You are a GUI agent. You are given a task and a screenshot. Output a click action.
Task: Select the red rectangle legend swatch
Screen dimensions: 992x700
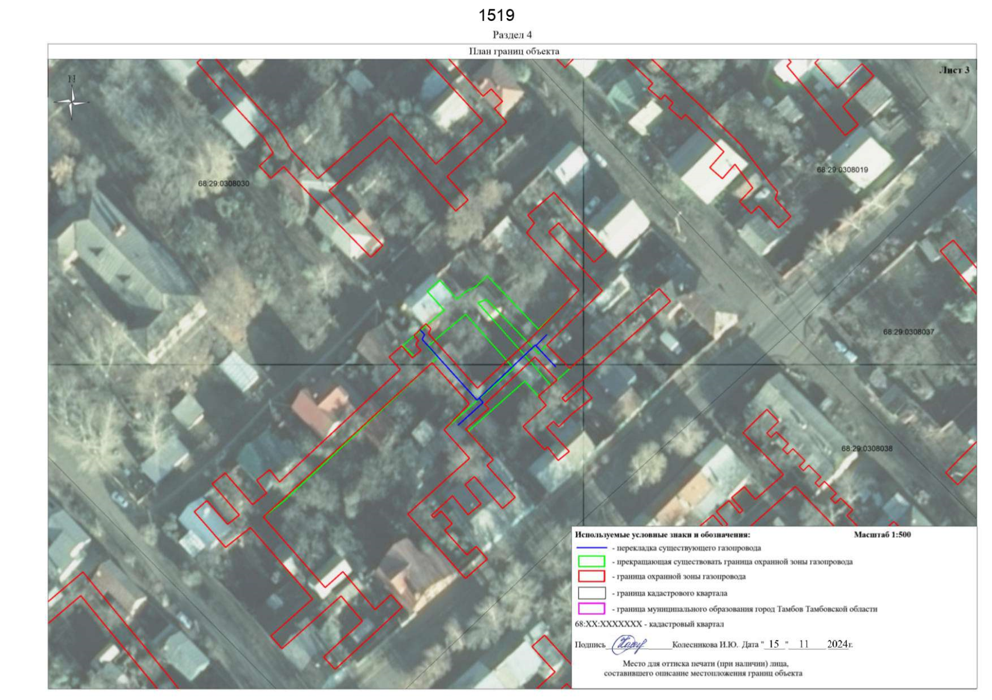click(x=591, y=576)
